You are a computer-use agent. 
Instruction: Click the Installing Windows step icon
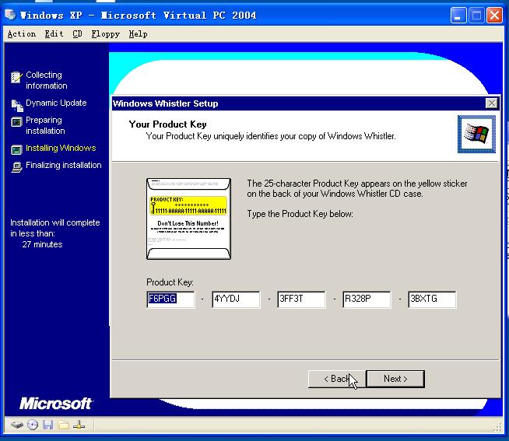point(17,149)
